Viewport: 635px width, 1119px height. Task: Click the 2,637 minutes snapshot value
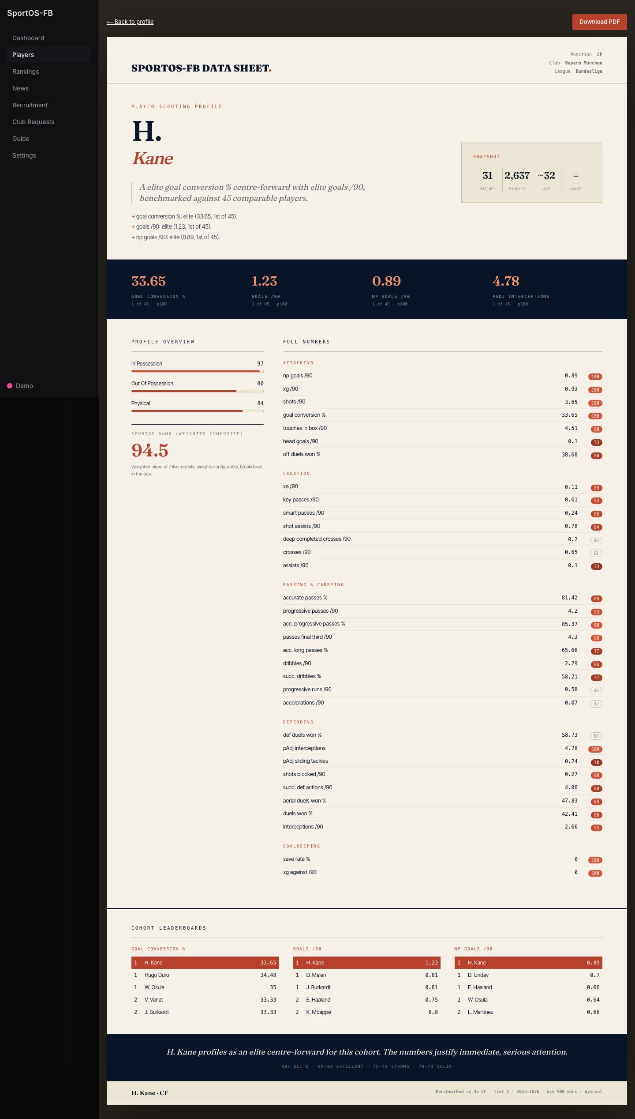517,176
